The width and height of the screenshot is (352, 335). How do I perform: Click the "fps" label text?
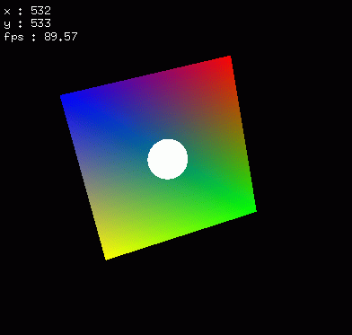pyautogui.click(x=13, y=37)
